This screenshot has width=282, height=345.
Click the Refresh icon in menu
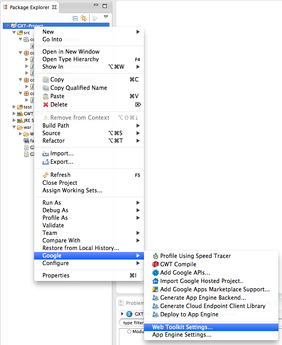tap(46, 175)
